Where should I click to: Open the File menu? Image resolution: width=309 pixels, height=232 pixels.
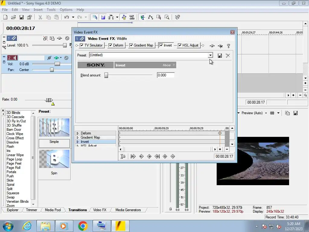tap(5, 10)
